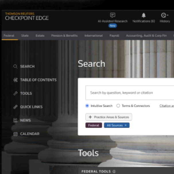Screen dimensions: 174x174
Task: Switch to the Federal tab
Action: pyautogui.click(x=9, y=36)
